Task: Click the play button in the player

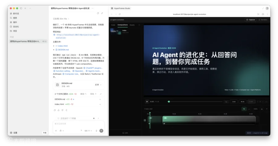Action: click(x=147, y=101)
